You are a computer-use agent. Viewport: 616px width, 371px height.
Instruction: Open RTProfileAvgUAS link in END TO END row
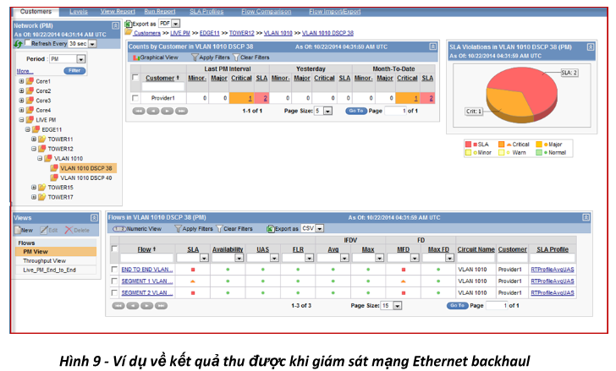pyautogui.click(x=553, y=270)
